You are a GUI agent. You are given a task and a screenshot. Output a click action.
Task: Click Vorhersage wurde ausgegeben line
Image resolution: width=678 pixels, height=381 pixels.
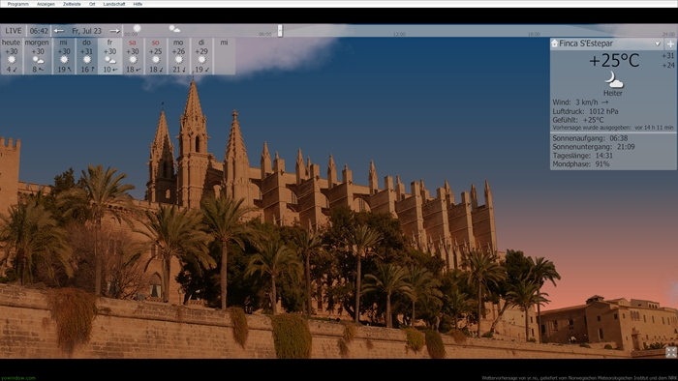[613, 128]
